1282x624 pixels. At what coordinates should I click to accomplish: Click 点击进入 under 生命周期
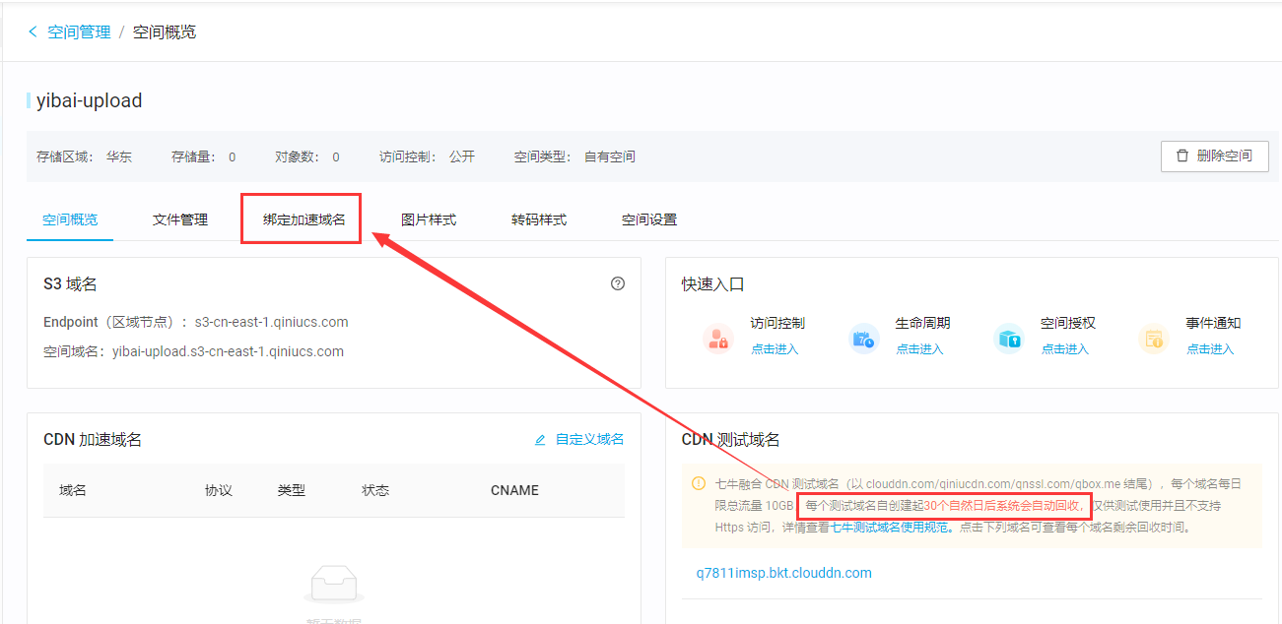(919, 349)
